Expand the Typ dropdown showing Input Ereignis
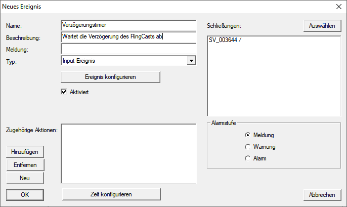The image size is (347, 207). pos(191,61)
